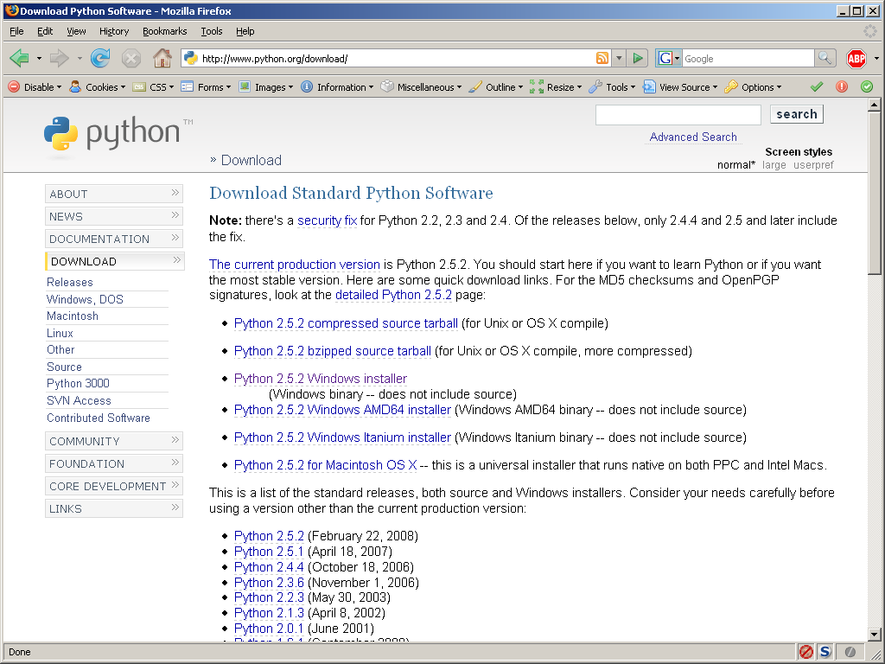The width and height of the screenshot is (885, 664).
Task: Click the search magnifier icon in Google box
Action: tap(825, 58)
